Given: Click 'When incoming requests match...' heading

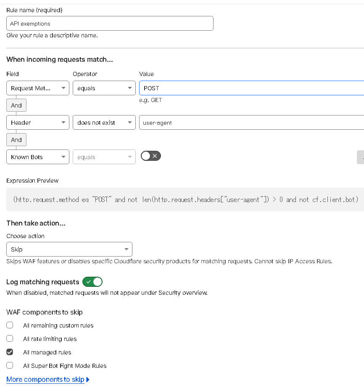Looking at the screenshot, I should (x=60, y=59).
